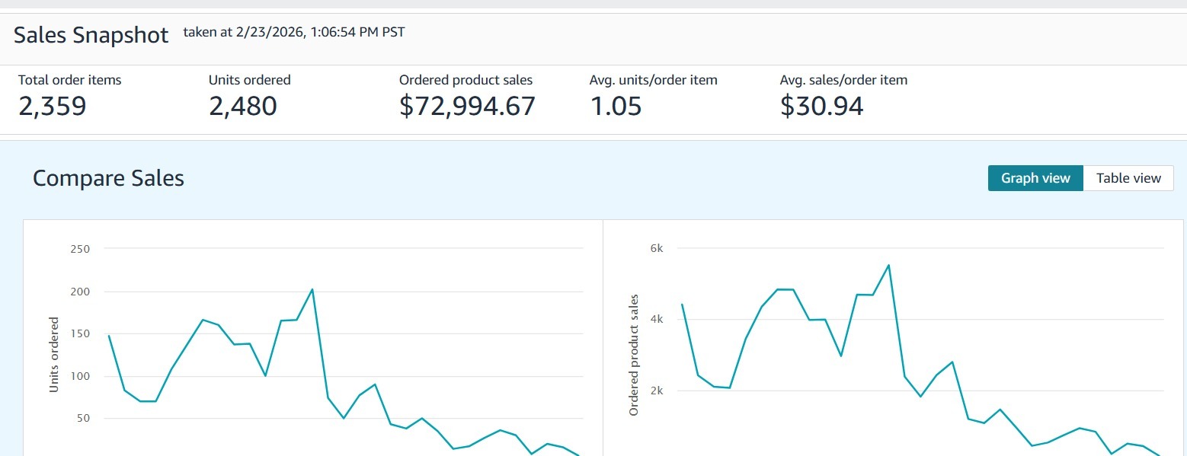This screenshot has height=456, width=1187.
Task: Select the Total order items value 2,359
Action: pyautogui.click(x=53, y=107)
